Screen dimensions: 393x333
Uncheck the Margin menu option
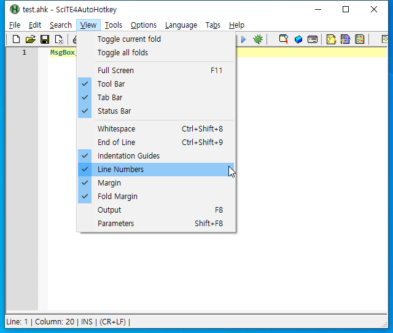click(156, 183)
